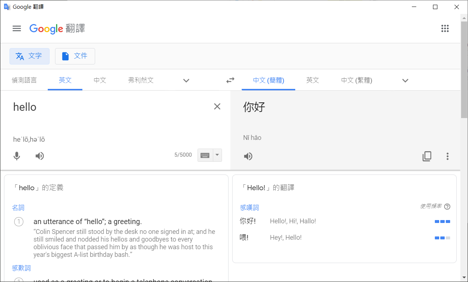Click the Google 翻譯 logo
468x282 pixels.
[x=57, y=28]
